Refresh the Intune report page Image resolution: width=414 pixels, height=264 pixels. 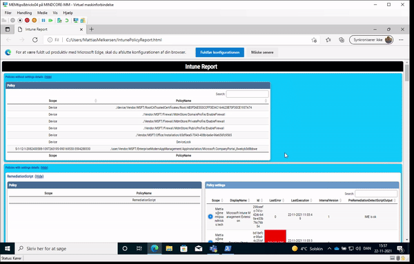click(x=35, y=40)
